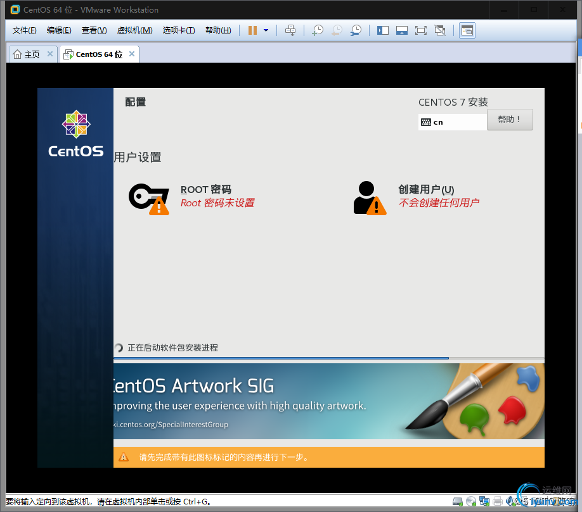Open the 查看(V) menu
Screen dimensions: 582x512
(94, 30)
